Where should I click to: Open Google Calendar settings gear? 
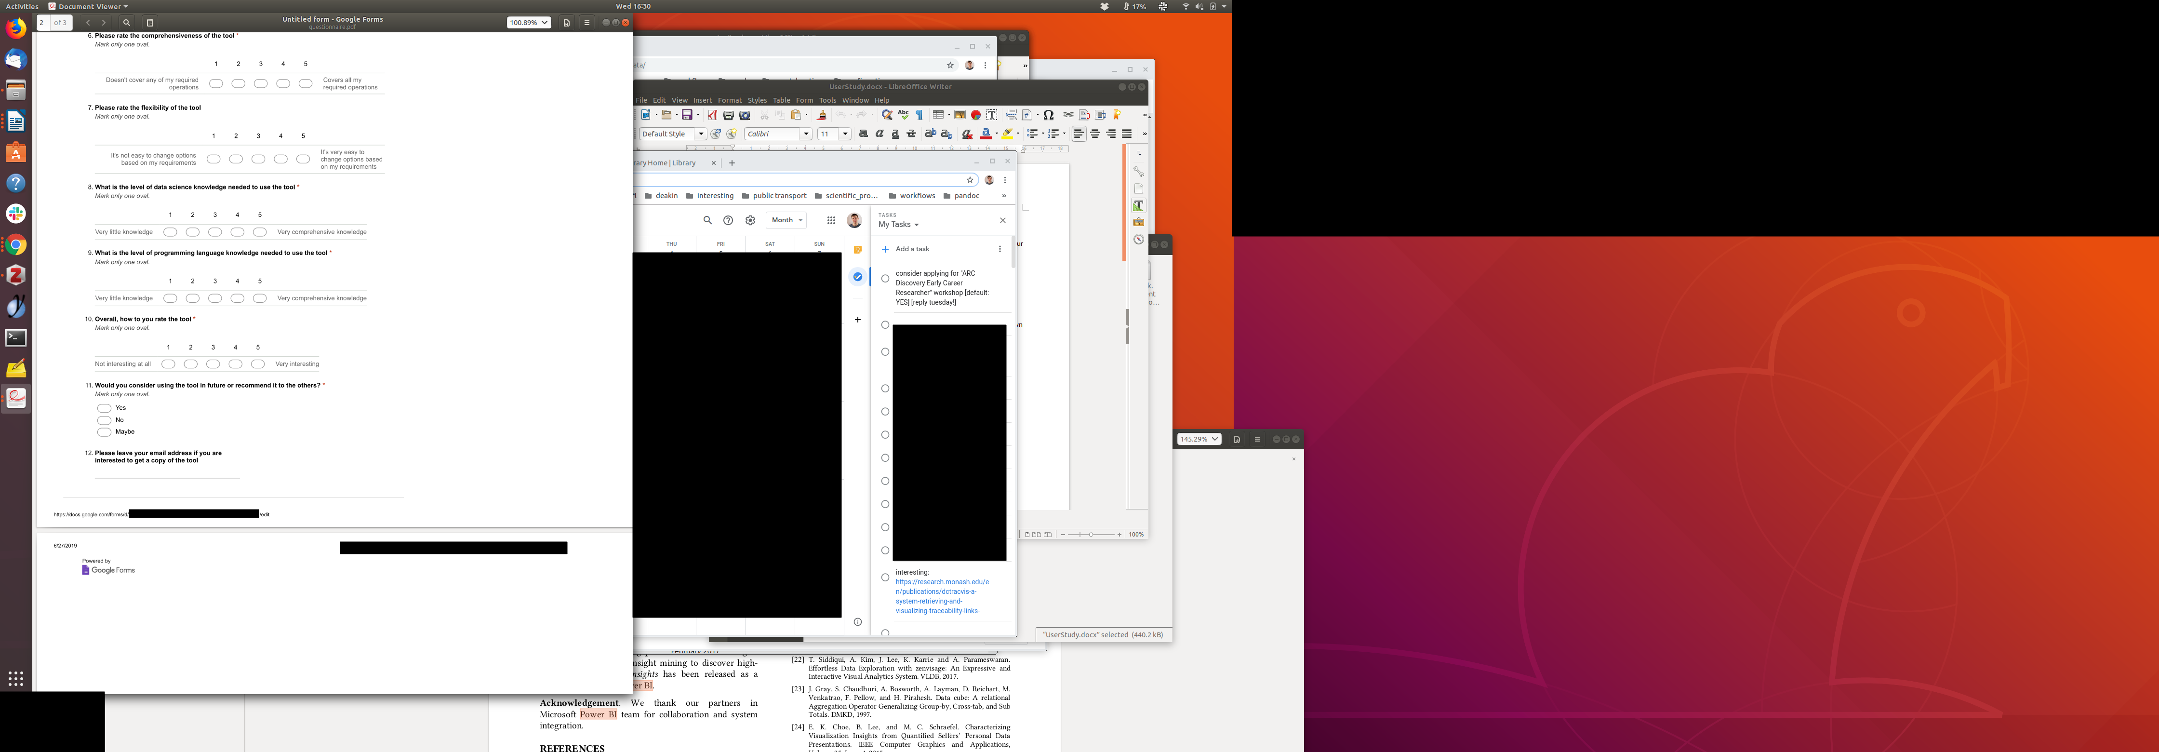coord(750,220)
